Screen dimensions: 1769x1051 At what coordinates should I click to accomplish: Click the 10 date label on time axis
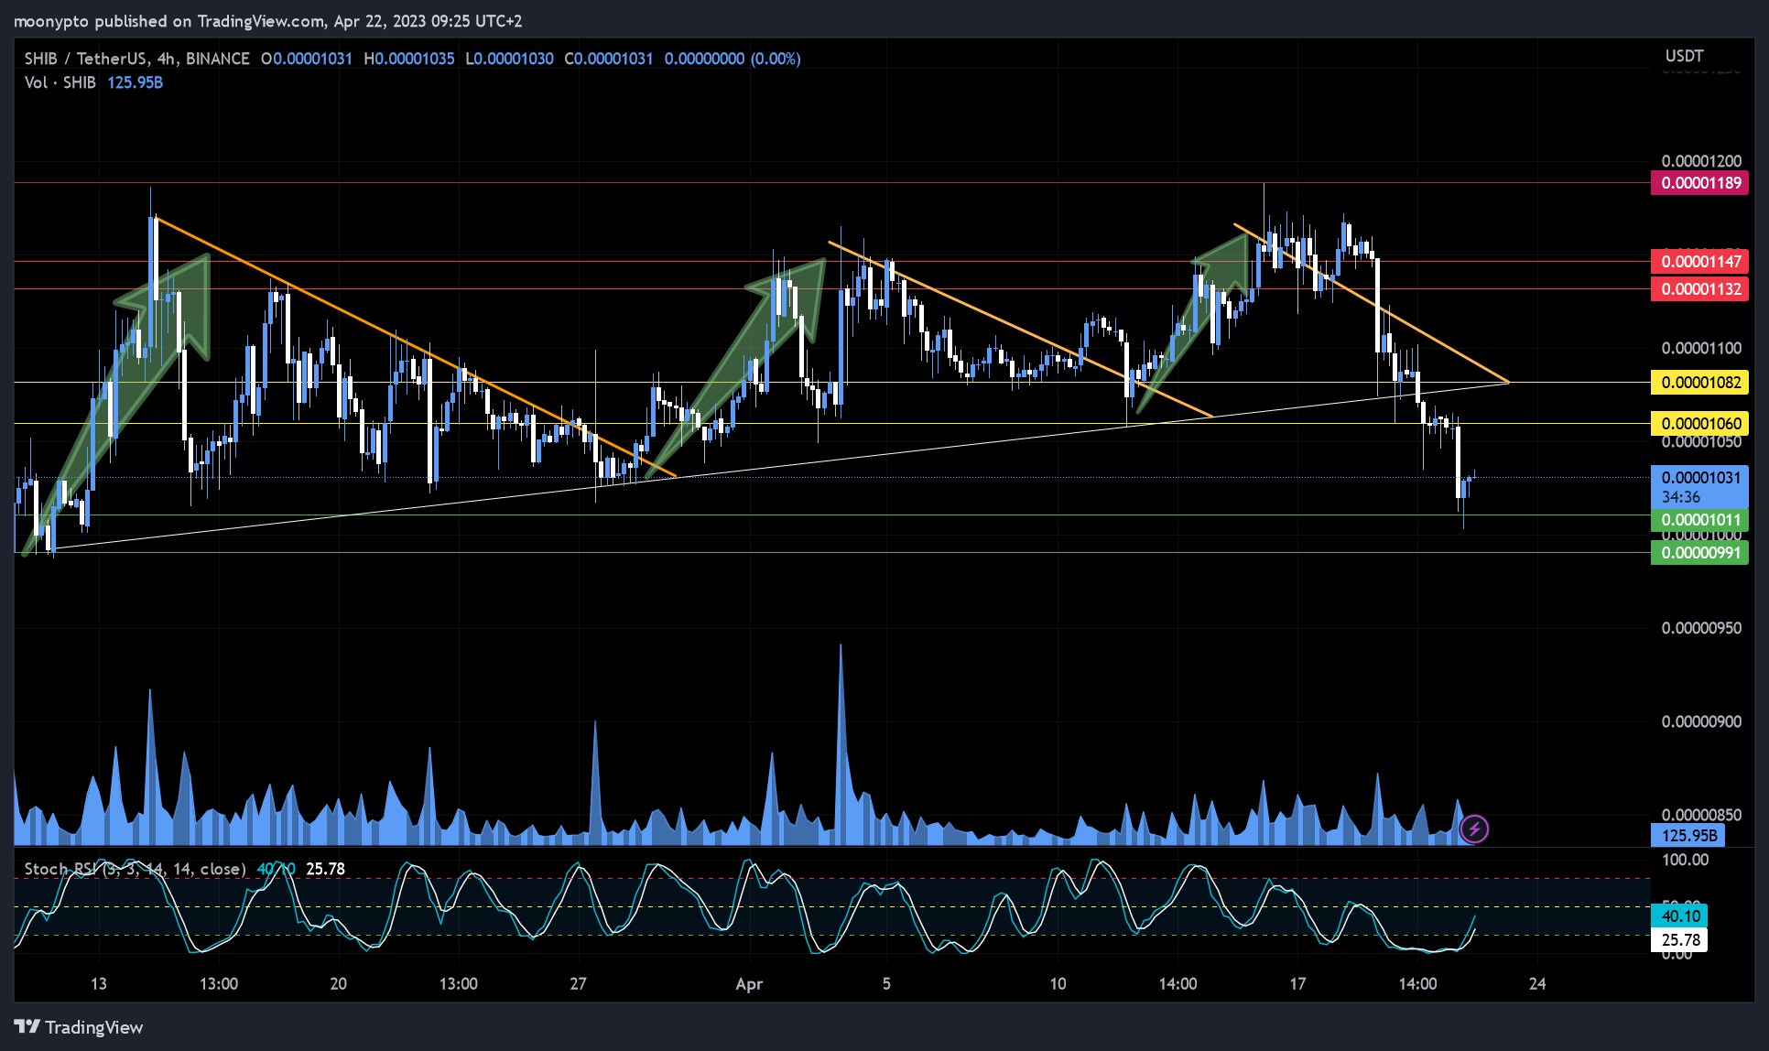1058,984
